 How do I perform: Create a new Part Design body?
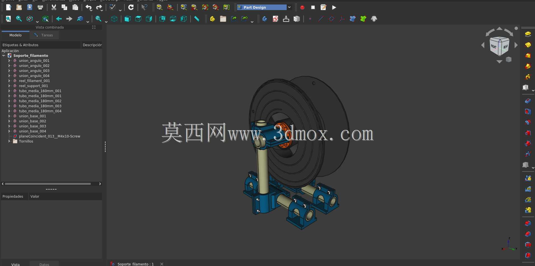point(265,19)
